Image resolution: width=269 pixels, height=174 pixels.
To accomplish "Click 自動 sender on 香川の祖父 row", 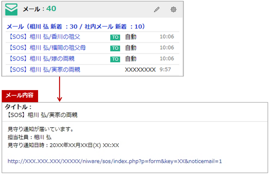I will coord(131,37).
